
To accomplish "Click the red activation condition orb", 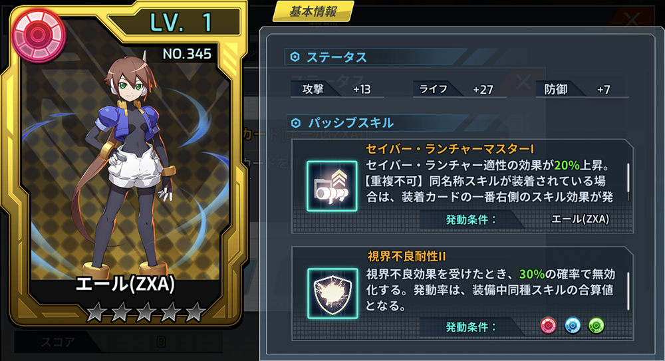I will click(x=549, y=326).
